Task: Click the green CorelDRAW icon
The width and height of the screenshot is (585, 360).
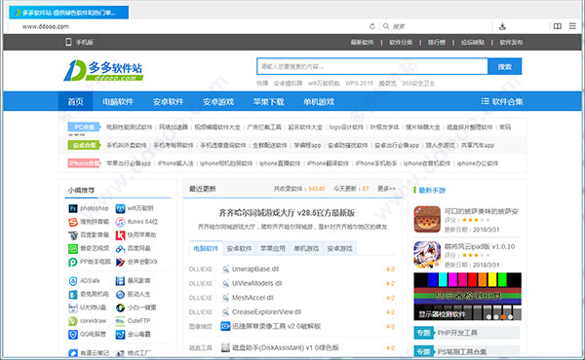Action: tap(73, 321)
